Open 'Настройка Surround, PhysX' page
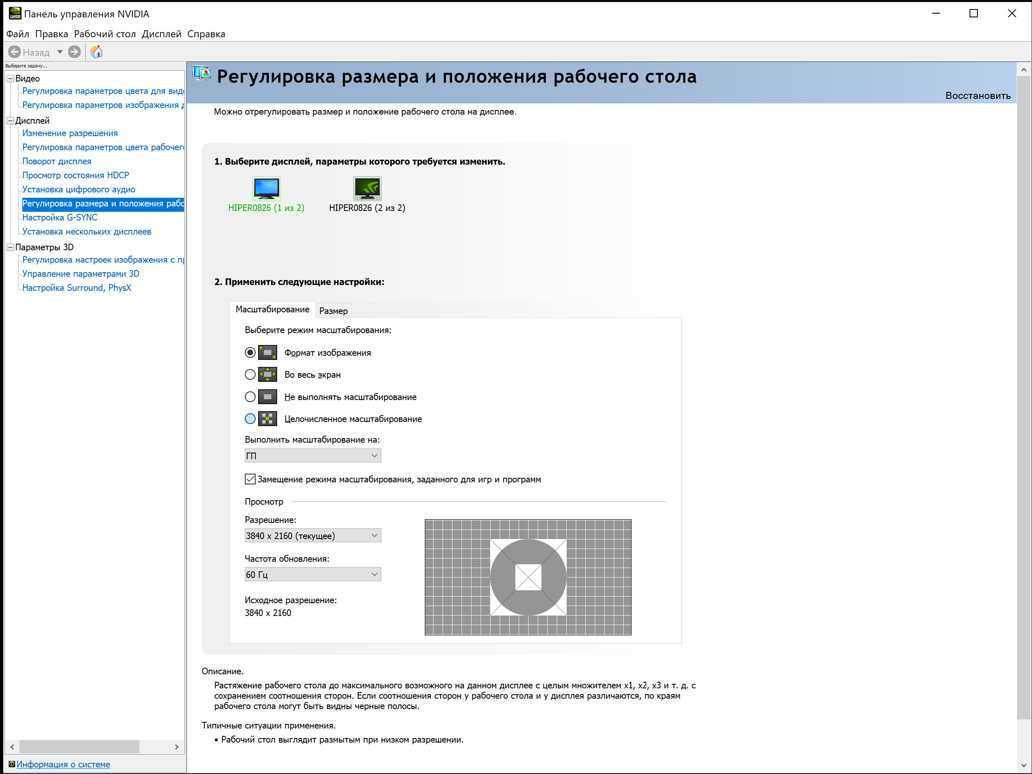Screen dimensions: 1032x774 (x=77, y=288)
